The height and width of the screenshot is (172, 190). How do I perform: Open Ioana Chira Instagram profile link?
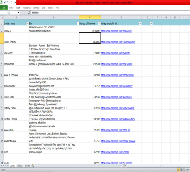click(x=115, y=130)
